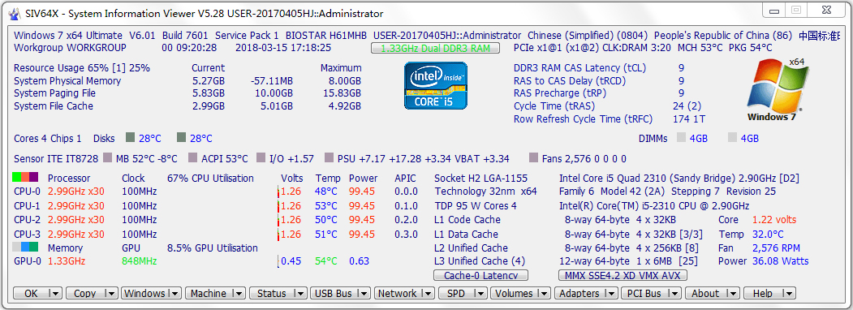Open the PCI Bus menu button
The width and height of the screenshot is (853, 310).
tap(644, 293)
